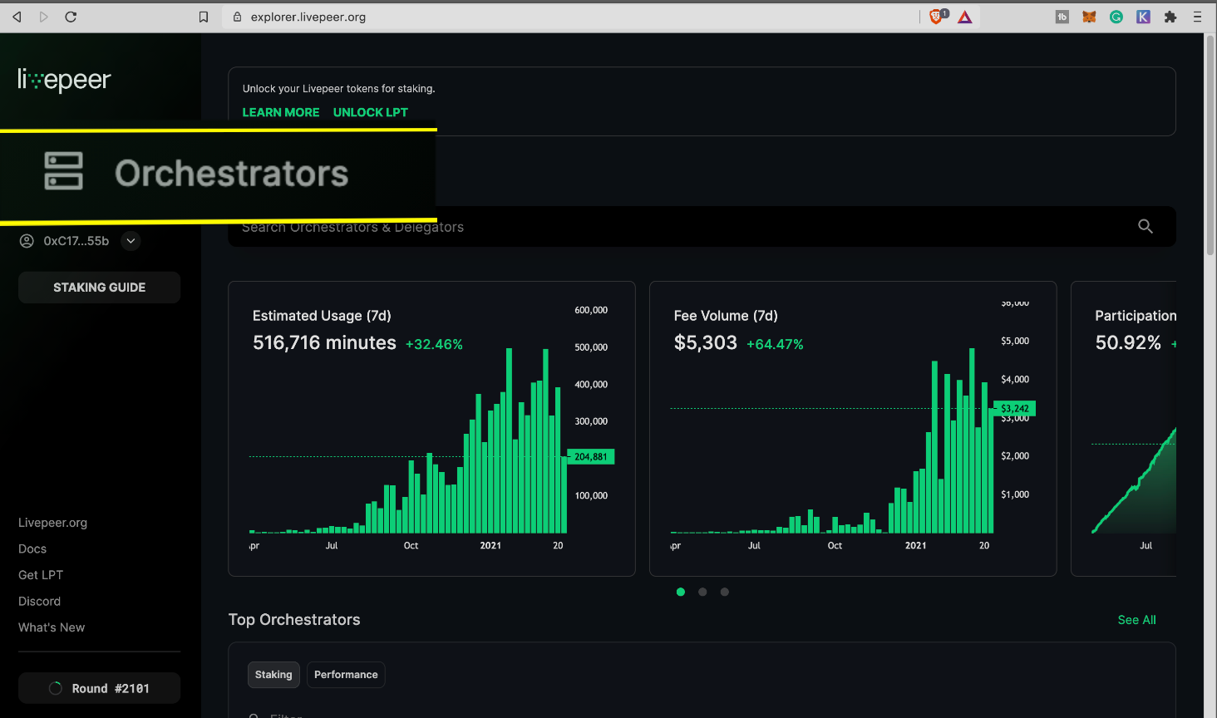The image size is (1217, 718).
Task: Open the browser hamburger menu
Action: (x=1197, y=17)
